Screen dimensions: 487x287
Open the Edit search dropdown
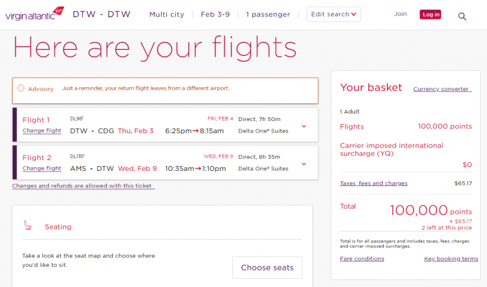(334, 15)
